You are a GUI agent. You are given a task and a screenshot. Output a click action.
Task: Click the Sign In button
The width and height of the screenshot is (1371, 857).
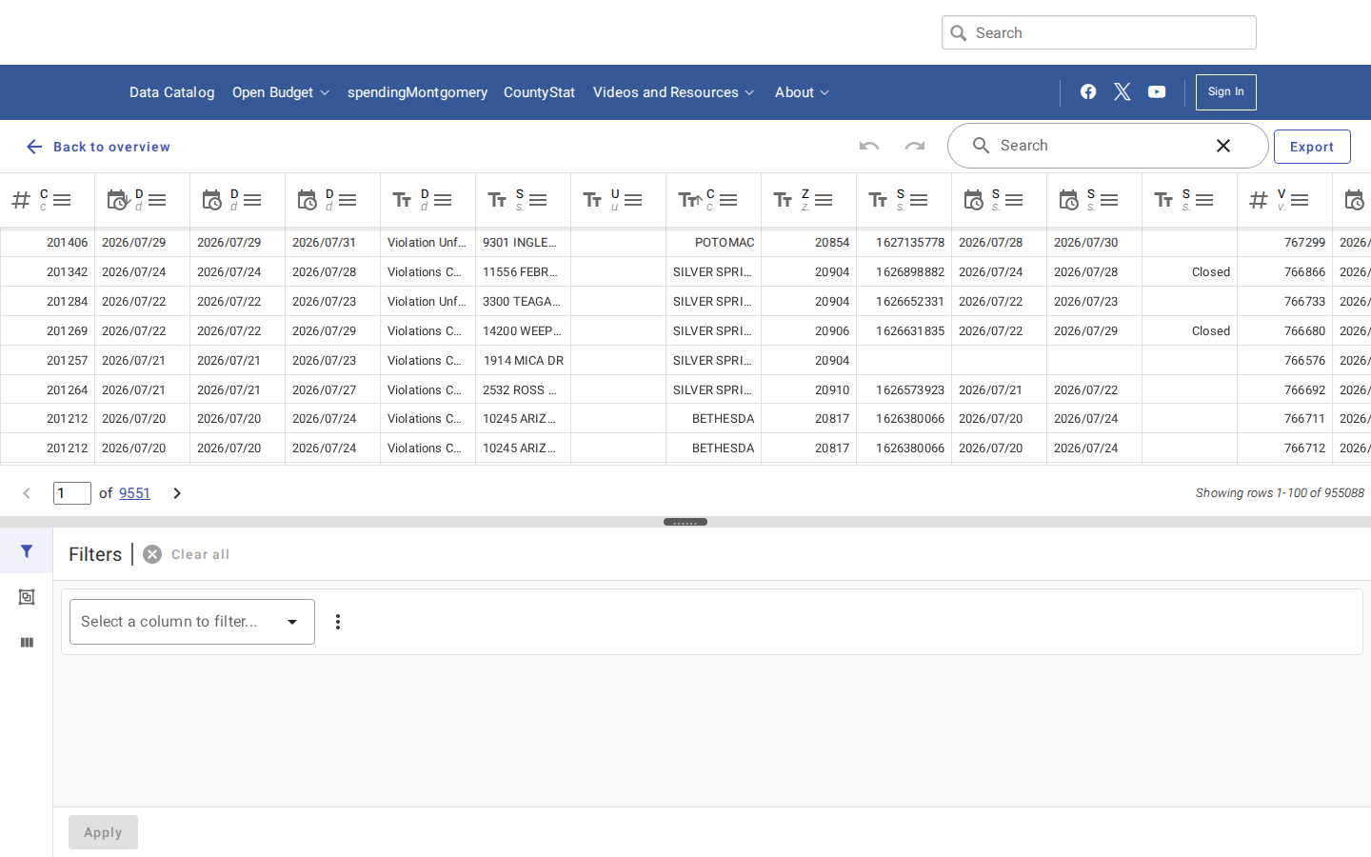[1226, 92]
